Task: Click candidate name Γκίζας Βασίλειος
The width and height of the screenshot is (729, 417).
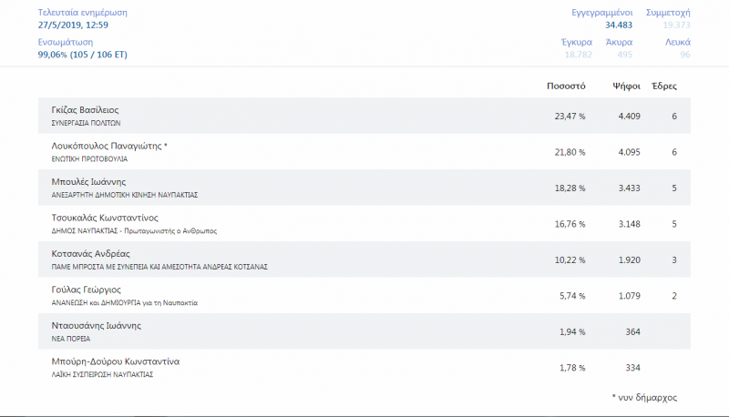Action: point(86,110)
